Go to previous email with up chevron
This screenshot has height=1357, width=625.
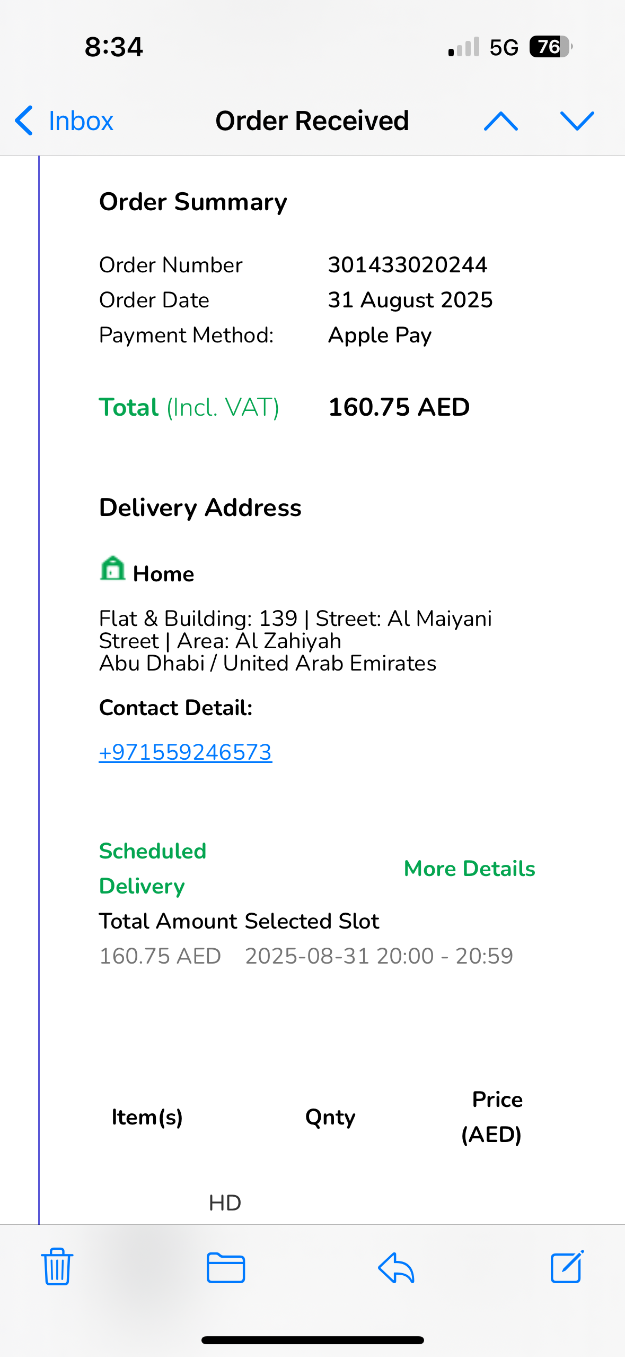tap(501, 121)
